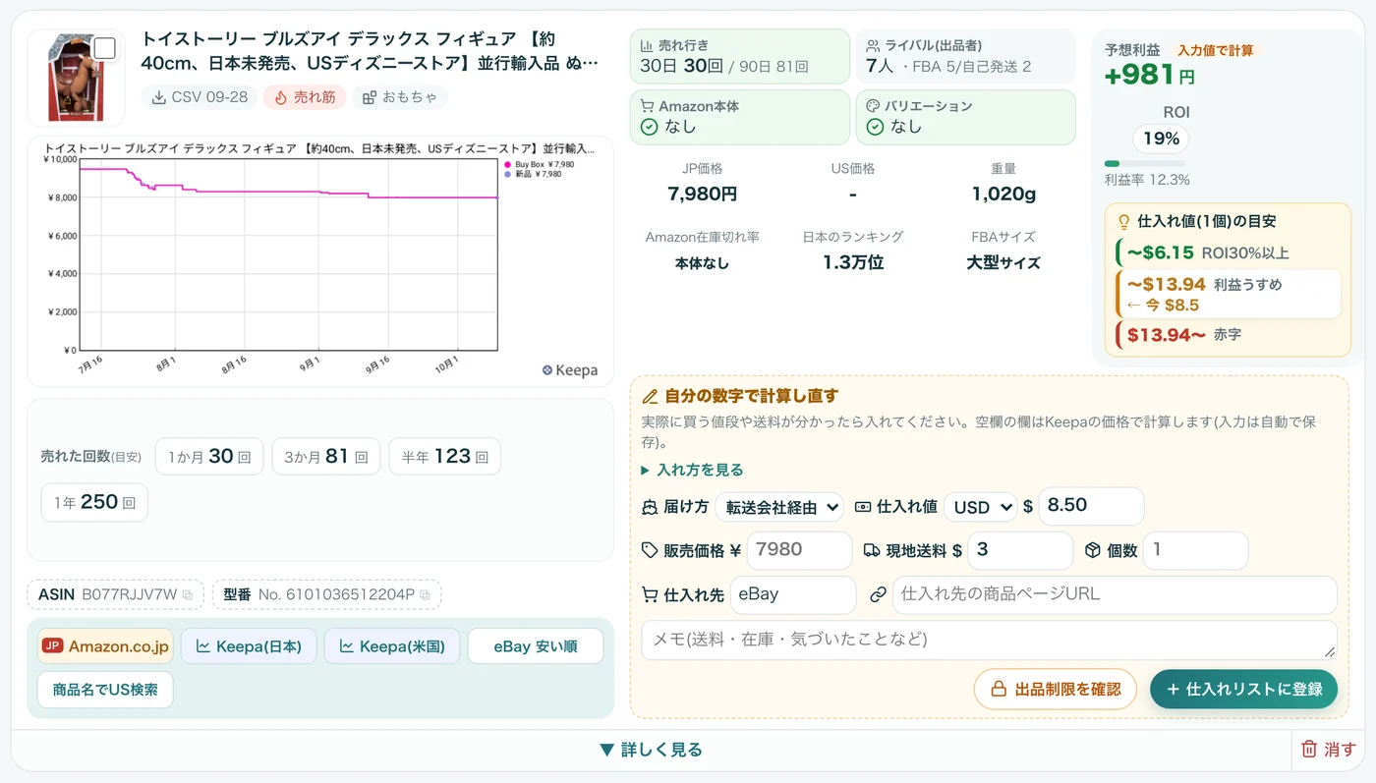
Task: Click the ROI 19% badge
Action: pos(1161,139)
